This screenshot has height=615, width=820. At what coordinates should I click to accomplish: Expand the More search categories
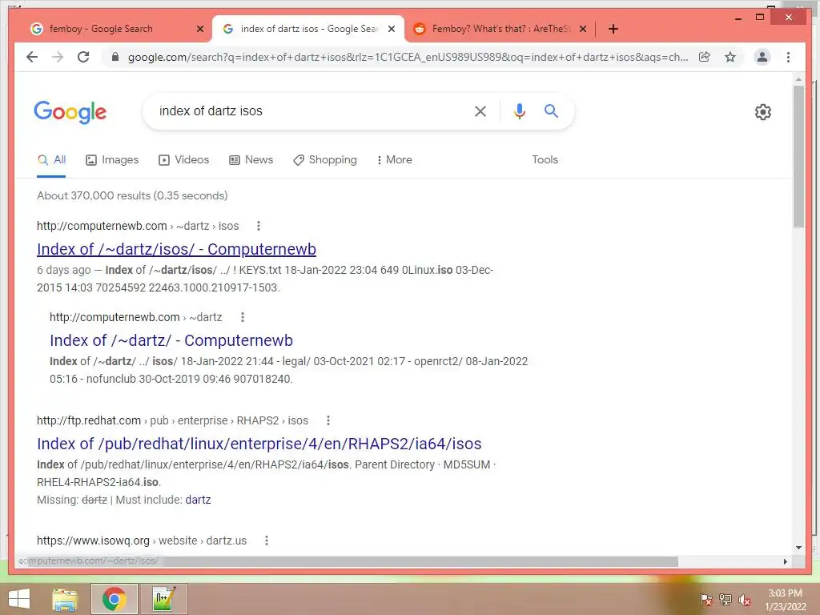tap(394, 160)
